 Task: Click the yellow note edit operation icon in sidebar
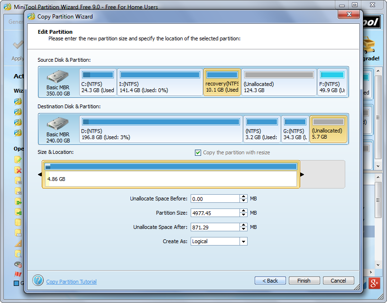(18, 160)
